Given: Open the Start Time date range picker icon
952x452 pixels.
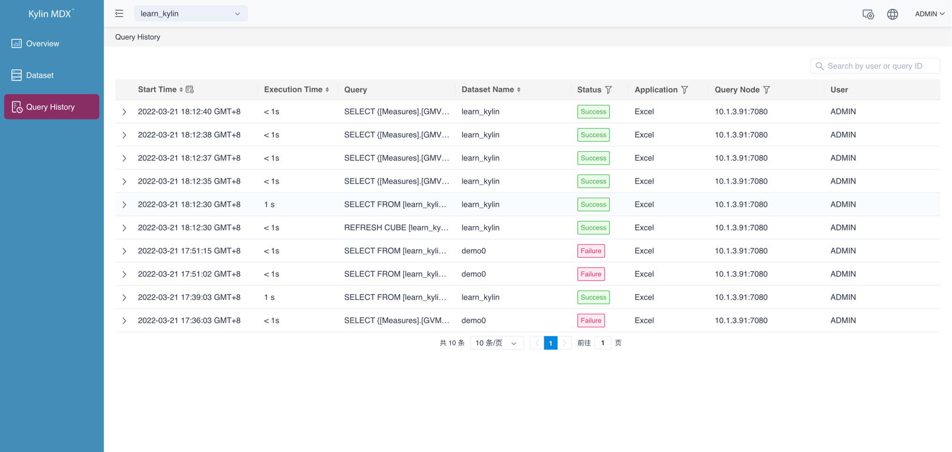Looking at the screenshot, I should pyautogui.click(x=190, y=89).
